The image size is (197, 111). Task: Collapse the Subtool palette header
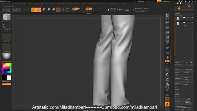(177, 13)
